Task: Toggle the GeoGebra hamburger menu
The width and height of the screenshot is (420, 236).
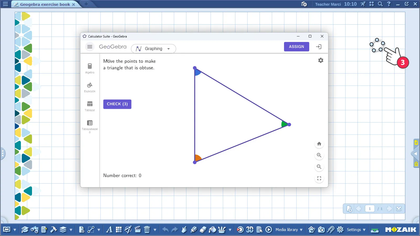Action: coord(90,47)
